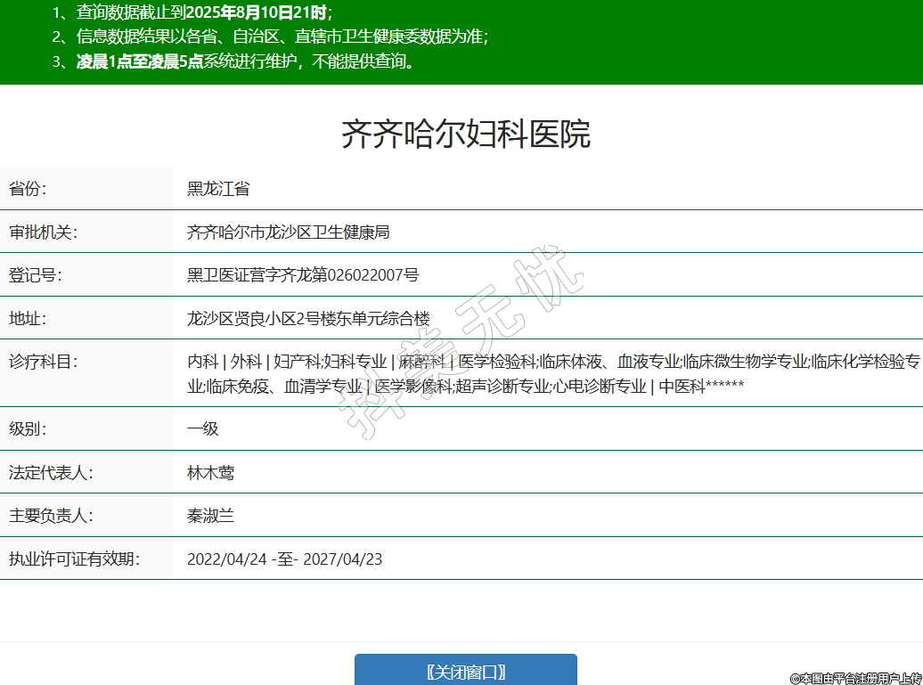Click the 省份 field label
923x685 pixels.
coord(28,189)
